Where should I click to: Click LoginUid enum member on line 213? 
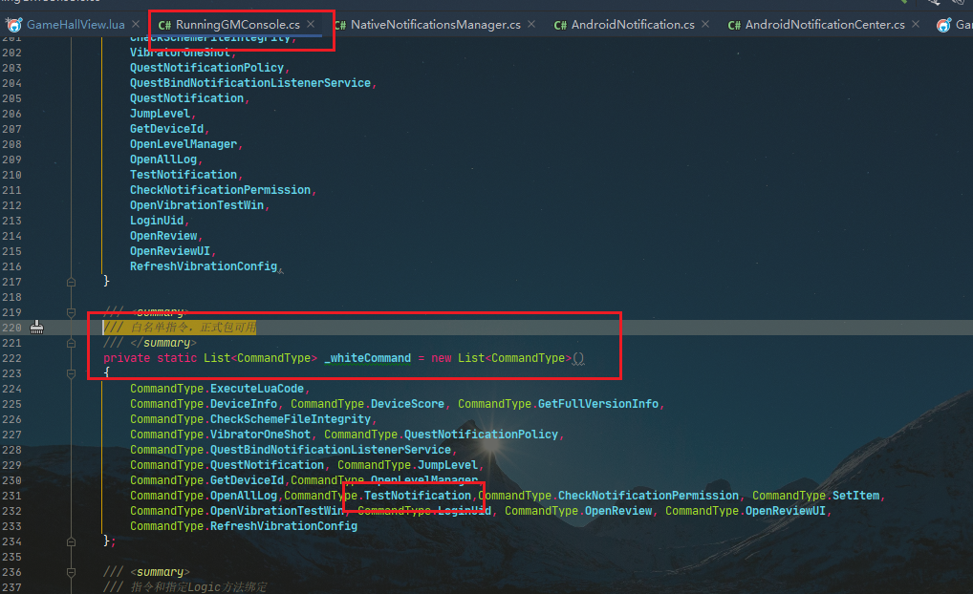point(157,221)
